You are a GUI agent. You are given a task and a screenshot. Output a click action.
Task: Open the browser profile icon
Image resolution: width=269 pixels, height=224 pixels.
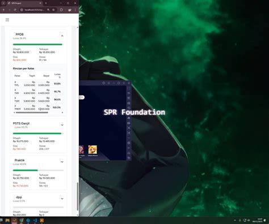tap(70, 10)
